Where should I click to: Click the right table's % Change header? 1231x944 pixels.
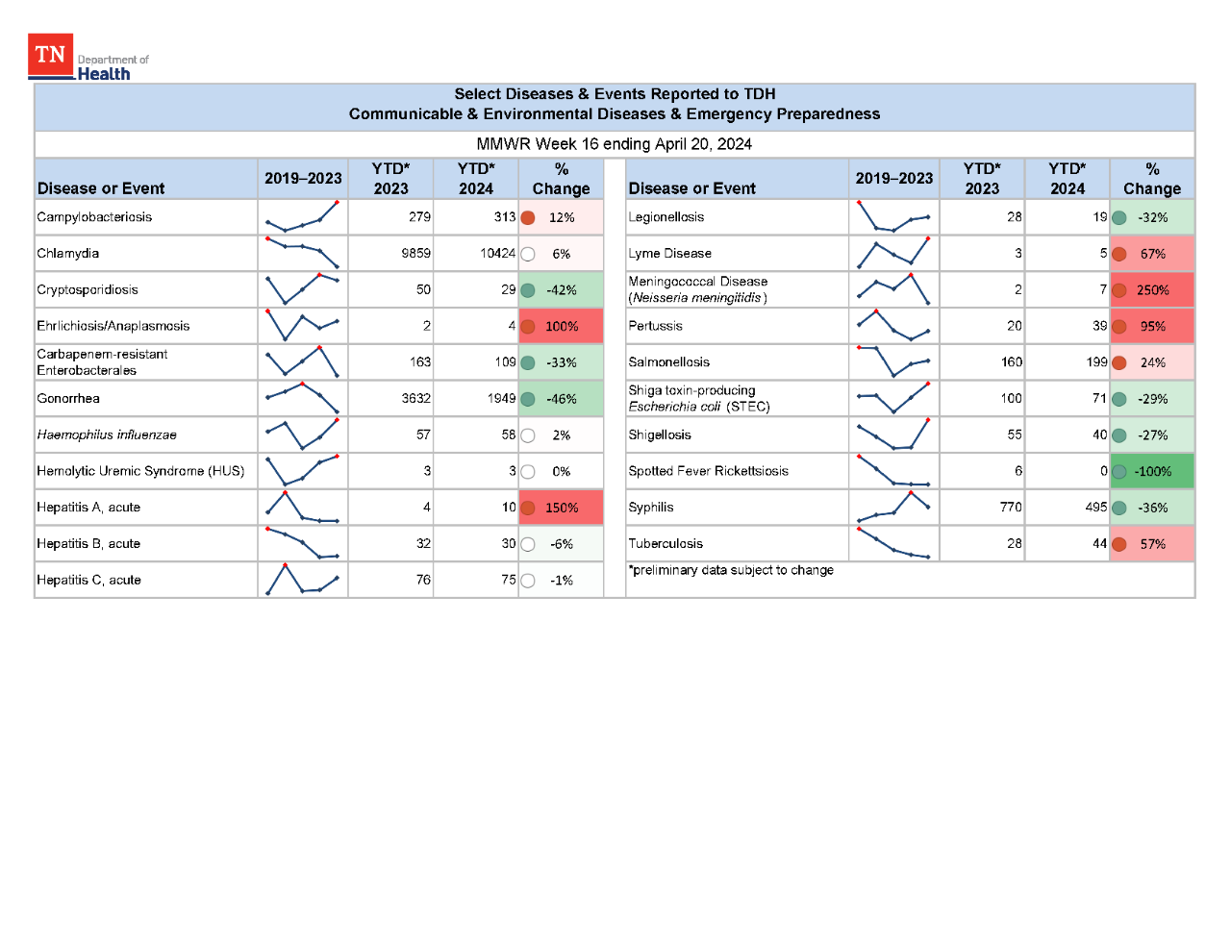pyautogui.click(x=1152, y=179)
